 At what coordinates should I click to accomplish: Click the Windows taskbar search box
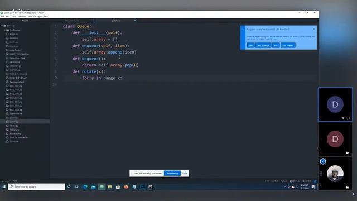36,187
